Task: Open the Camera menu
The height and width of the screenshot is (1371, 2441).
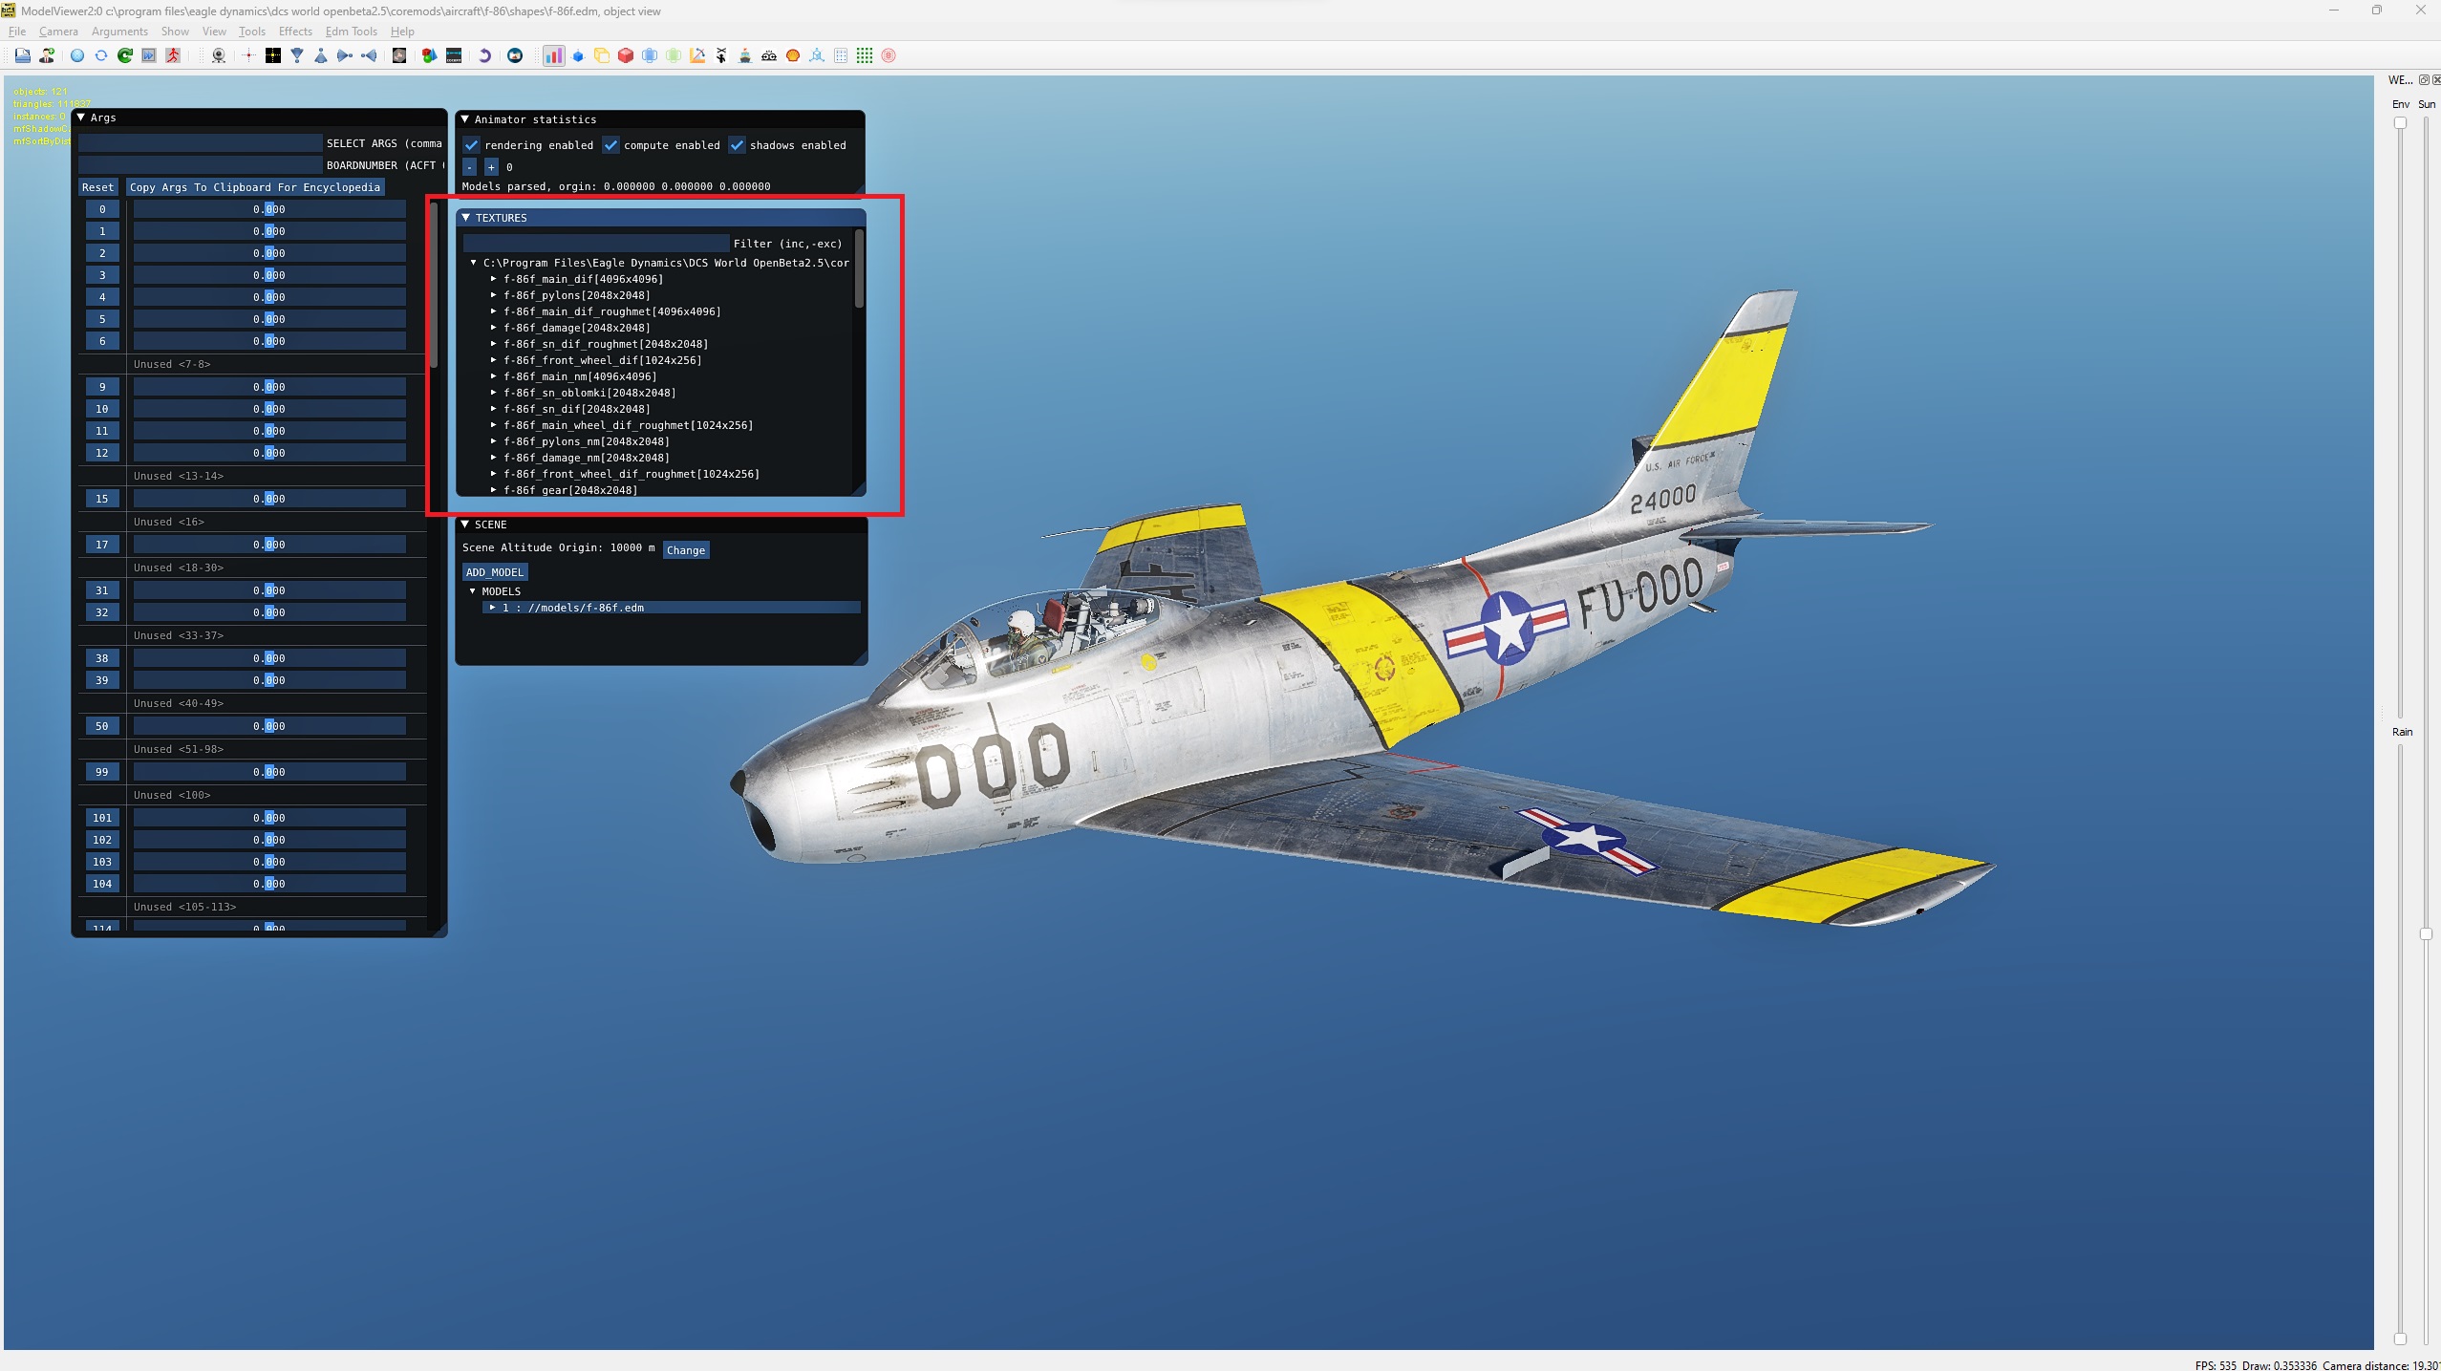Action: pos(58,32)
